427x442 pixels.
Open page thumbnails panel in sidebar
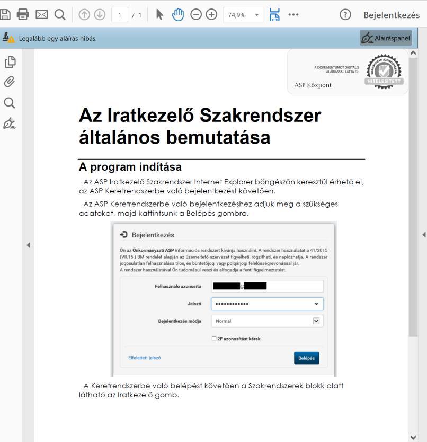pyautogui.click(x=11, y=62)
